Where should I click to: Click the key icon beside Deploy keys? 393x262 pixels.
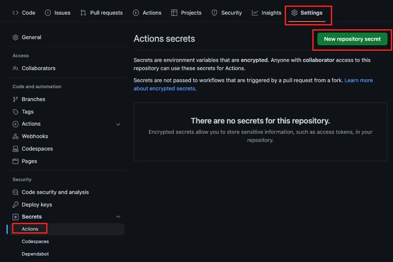click(x=16, y=204)
